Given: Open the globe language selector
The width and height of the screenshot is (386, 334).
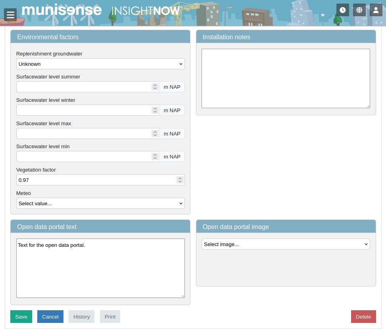Looking at the screenshot, I should 359,10.
